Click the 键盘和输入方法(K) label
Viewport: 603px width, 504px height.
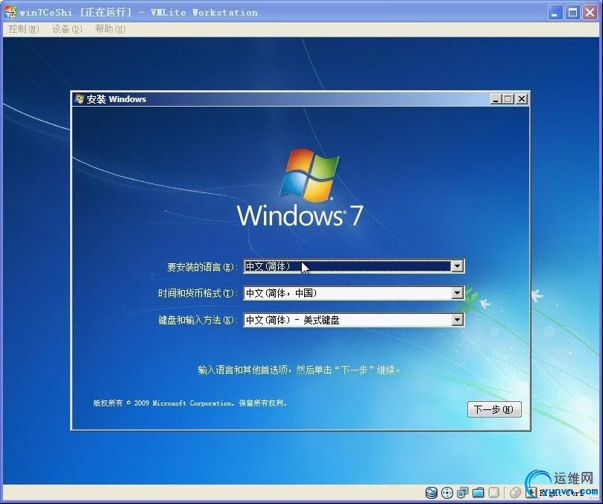click(x=198, y=320)
